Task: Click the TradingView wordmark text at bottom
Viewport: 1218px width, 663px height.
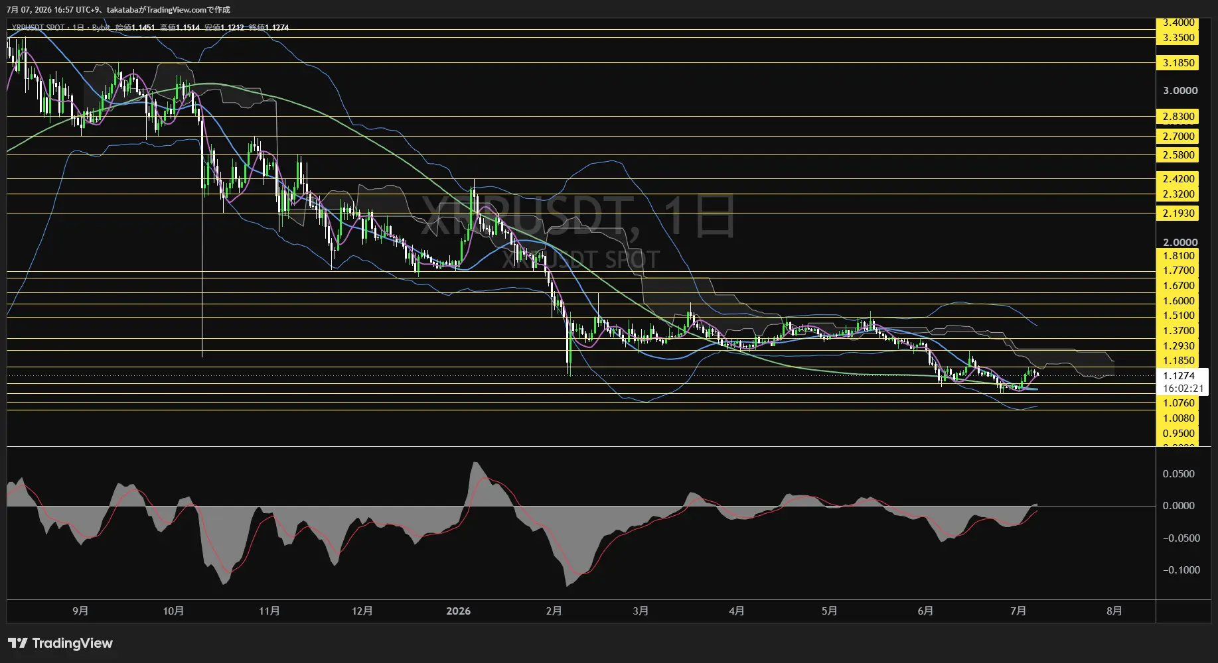Action: pyautogui.click(x=72, y=643)
